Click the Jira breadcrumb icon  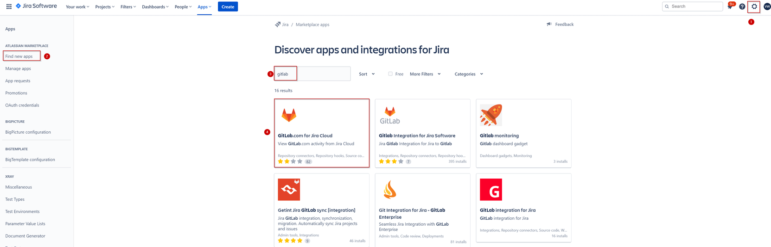coord(278,25)
